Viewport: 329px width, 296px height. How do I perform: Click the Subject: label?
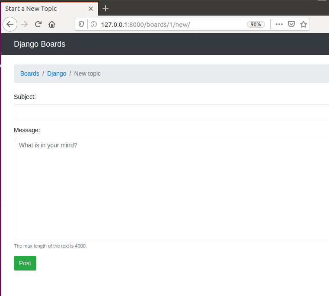click(25, 97)
